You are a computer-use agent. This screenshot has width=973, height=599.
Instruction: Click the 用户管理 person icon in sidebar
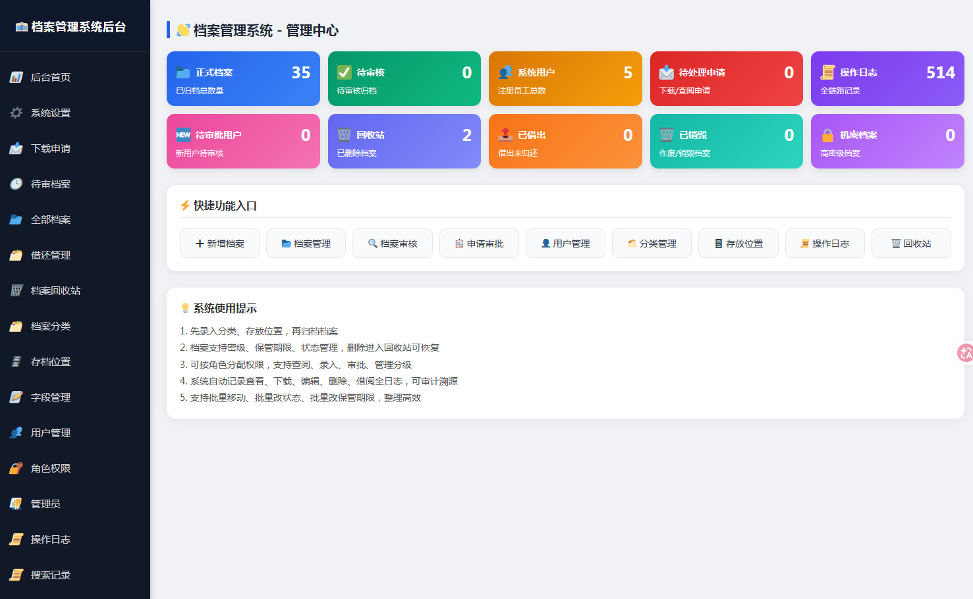coord(16,432)
